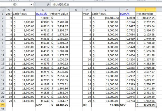Click NPV label in column H
The image size is (162, 111).
(127, 105)
